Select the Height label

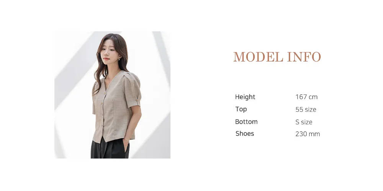click(x=245, y=97)
